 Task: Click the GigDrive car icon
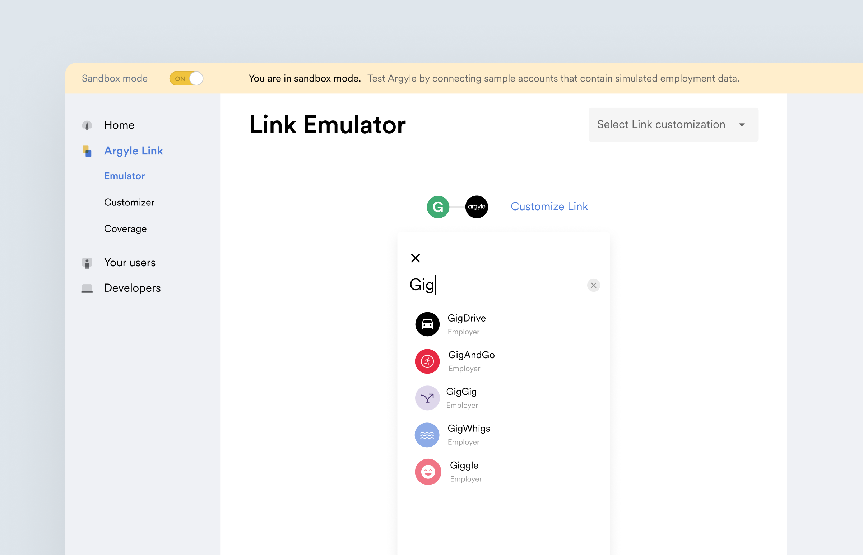[427, 324]
